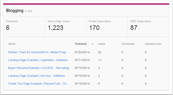Click published date of the PlannerTuts post
Viewport: 173px width, 95px height.
(82, 84)
